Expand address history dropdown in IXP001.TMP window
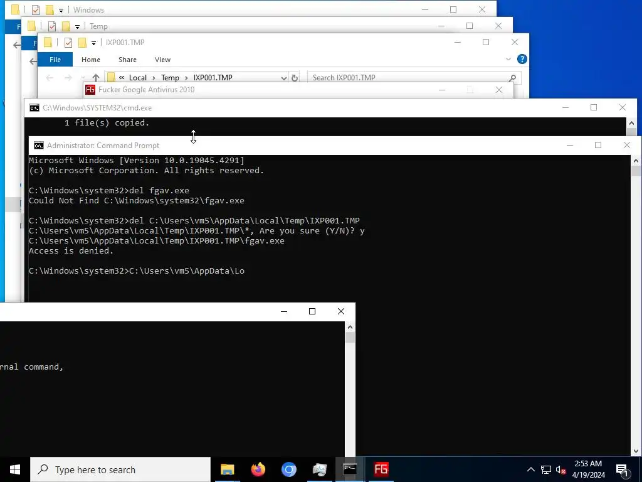This screenshot has width=642, height=482. pos(284,78)
